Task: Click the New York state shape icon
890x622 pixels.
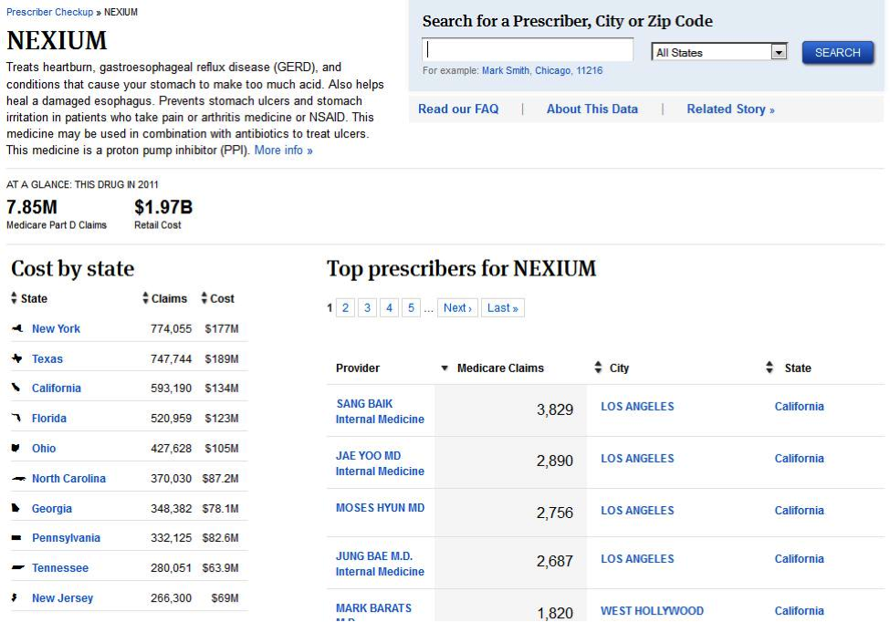Action: tap(17, 328)
